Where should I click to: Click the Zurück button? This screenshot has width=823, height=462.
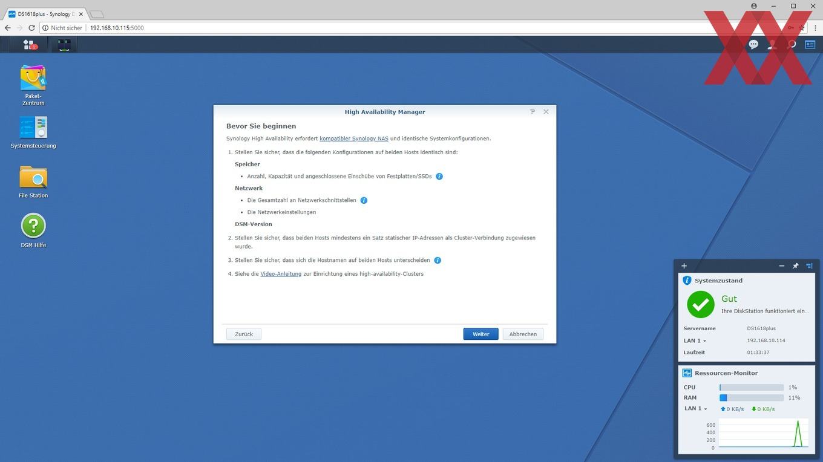[244, 334]
